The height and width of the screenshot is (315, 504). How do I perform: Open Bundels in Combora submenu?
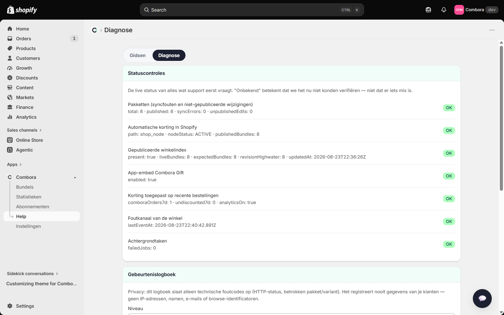(25, 187)
